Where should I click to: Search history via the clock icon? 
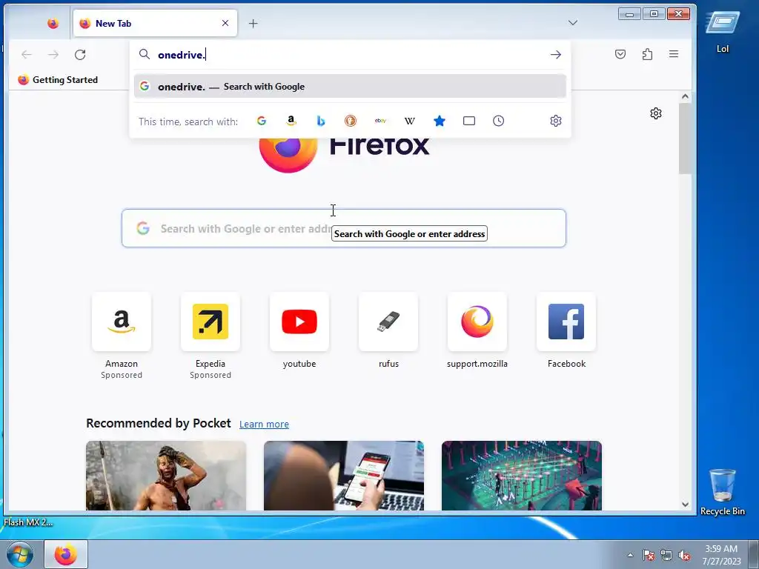tap(499, 121)
